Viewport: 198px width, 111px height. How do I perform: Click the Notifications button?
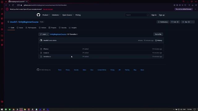pyautogui.click(x=163, y=22)
